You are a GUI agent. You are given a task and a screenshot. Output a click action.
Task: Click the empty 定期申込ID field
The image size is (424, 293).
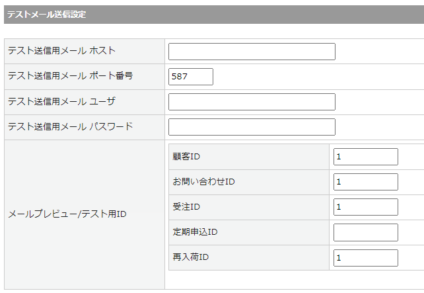point(365,232)
